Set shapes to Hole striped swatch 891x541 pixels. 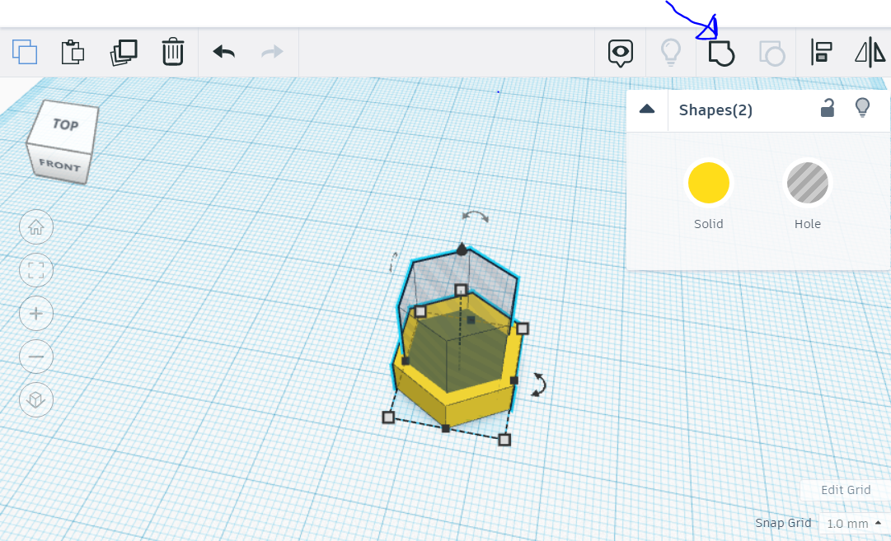point(808,183)
